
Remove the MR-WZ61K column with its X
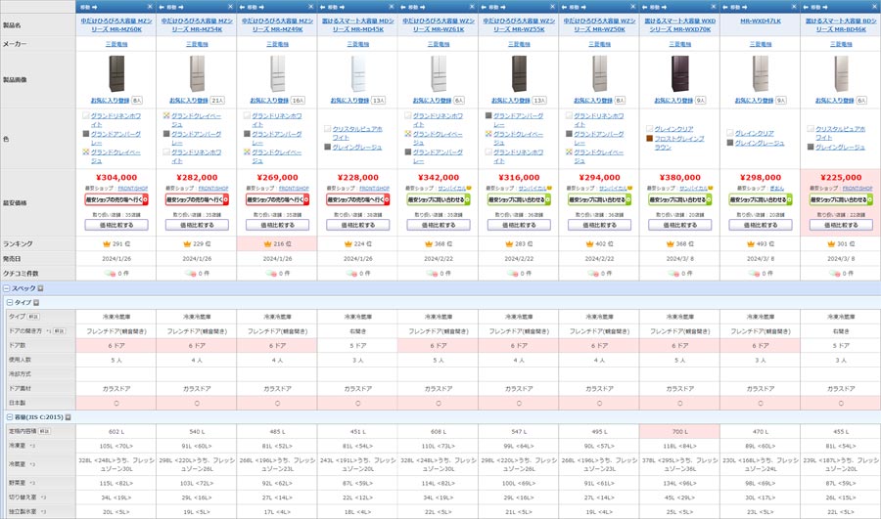click(472, 7)
